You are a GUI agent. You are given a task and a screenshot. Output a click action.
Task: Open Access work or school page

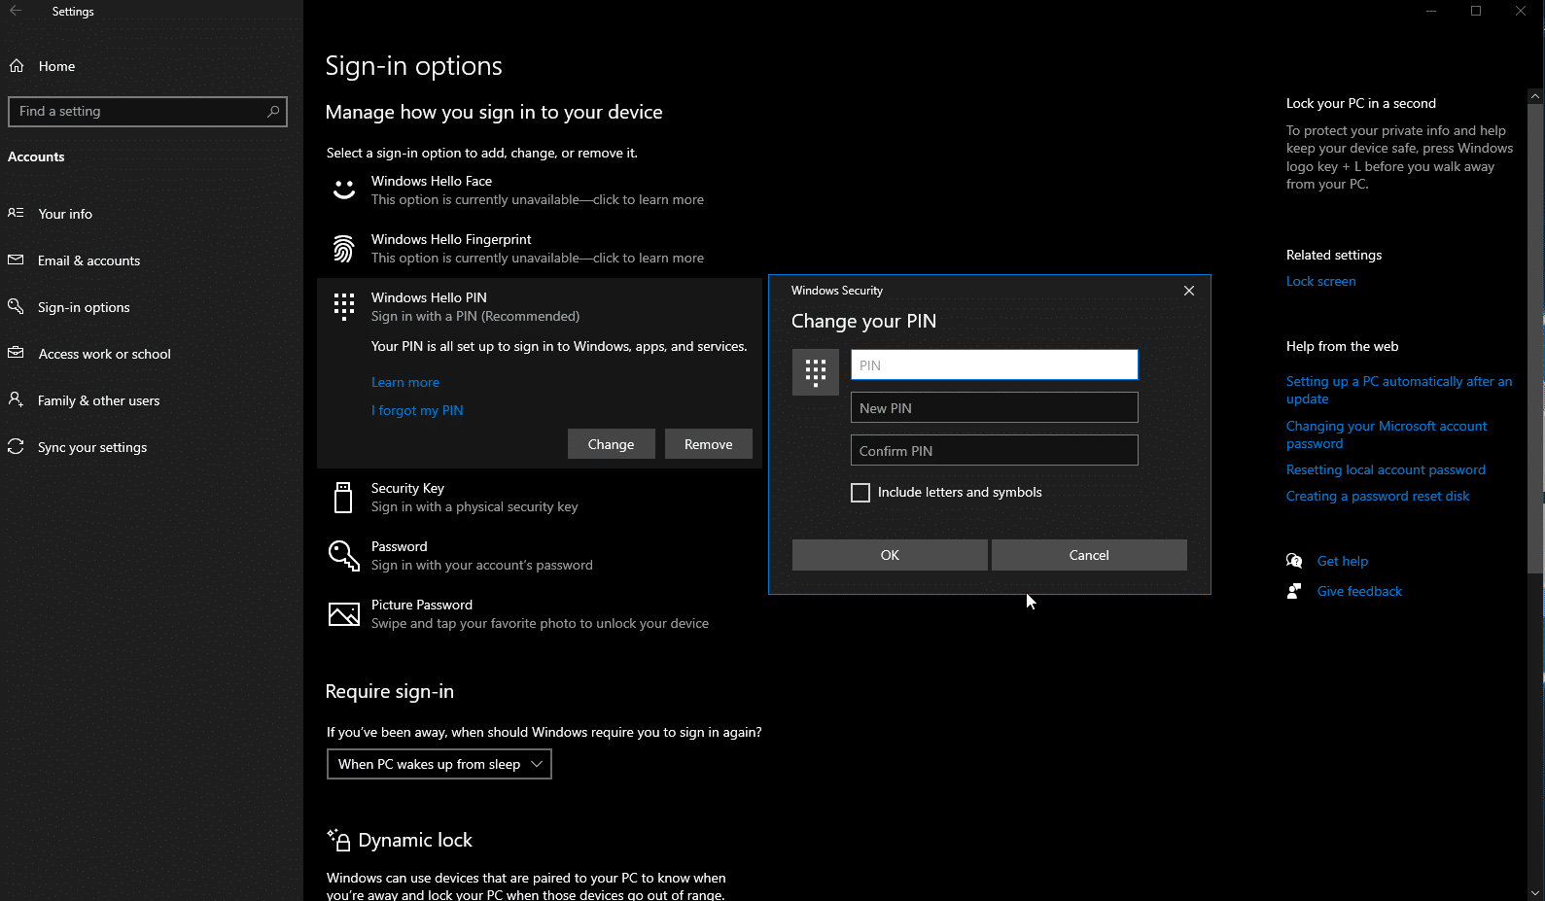coord(104,354)
